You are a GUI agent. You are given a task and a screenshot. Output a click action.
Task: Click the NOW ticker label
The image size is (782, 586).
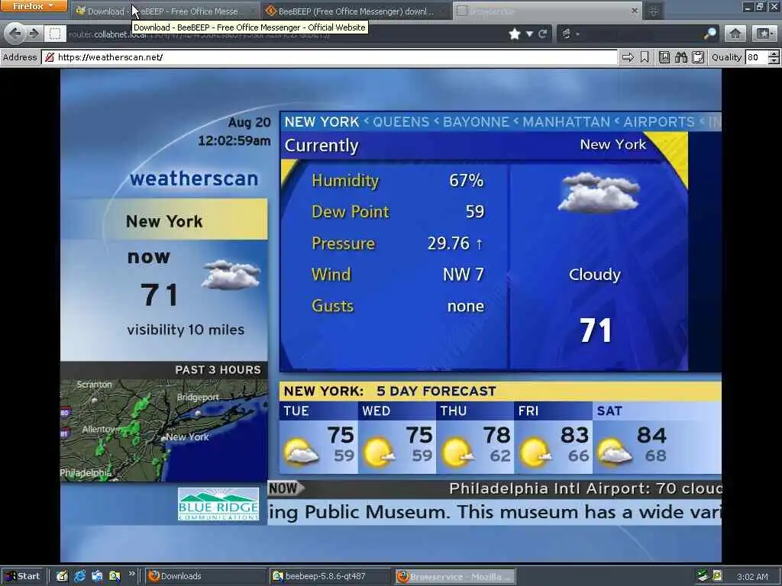[x=286, y=488]
